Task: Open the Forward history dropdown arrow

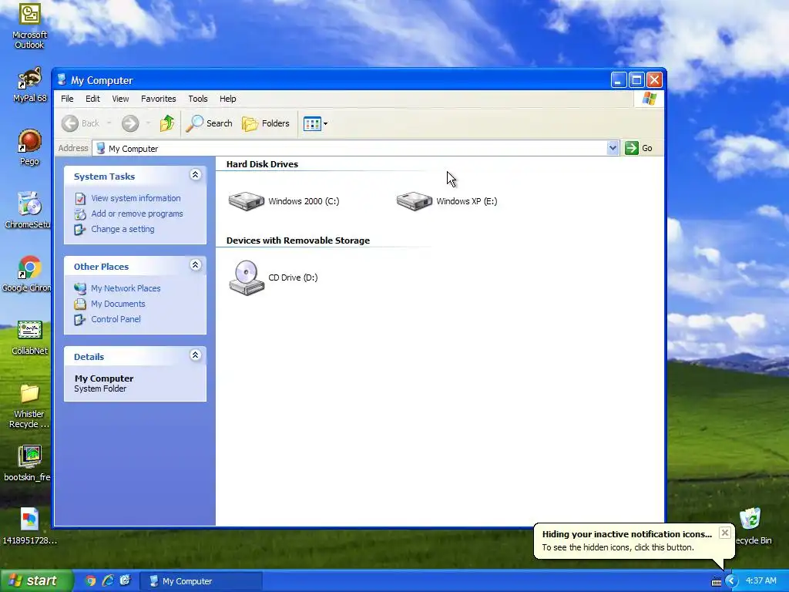Action: pyautogui.click(x=148, y=123)
